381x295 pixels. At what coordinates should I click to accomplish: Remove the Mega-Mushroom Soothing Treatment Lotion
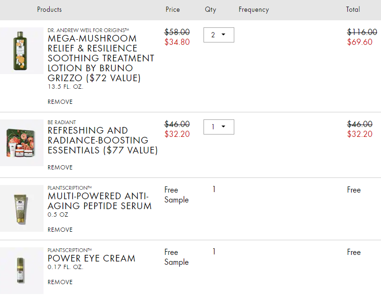tap(60, 102)
